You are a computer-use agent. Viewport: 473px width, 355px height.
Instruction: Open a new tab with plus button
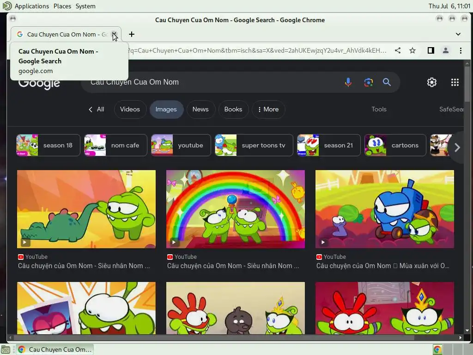(x=132, y=34)
